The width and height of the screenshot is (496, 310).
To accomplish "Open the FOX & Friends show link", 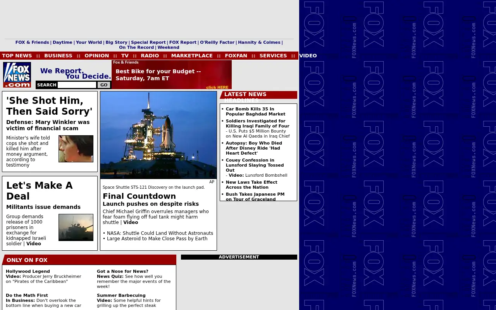I will pos(32,43).
